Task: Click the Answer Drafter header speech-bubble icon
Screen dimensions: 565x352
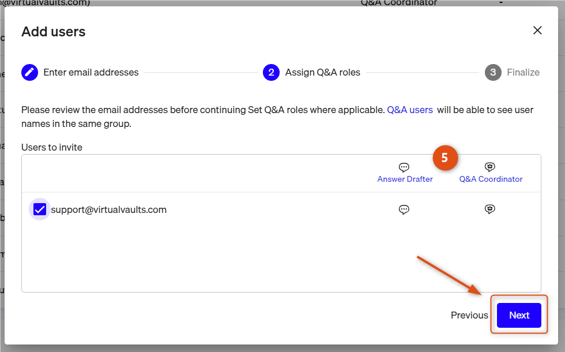Action: (404, 167)
